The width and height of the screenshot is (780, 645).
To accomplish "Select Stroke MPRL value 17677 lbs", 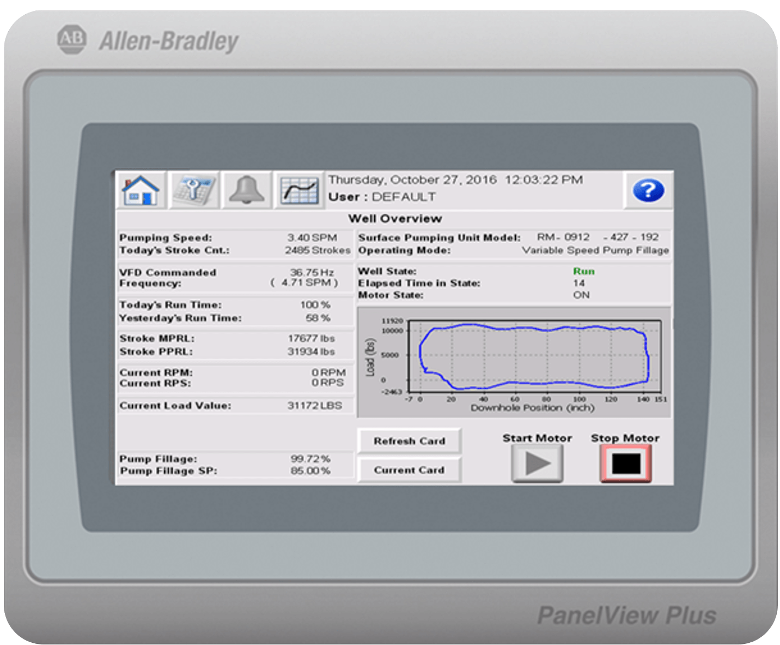I will 311,338.
